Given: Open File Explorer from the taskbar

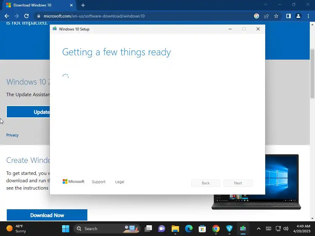Looking at the screenshot, I should [175, 229].
